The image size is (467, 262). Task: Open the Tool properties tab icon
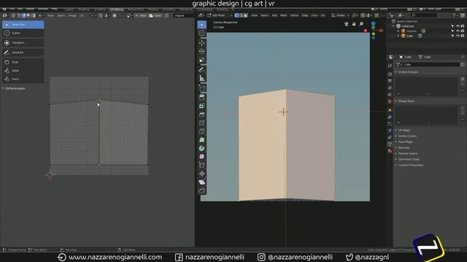pyautogui.click(x=390, y=65)
